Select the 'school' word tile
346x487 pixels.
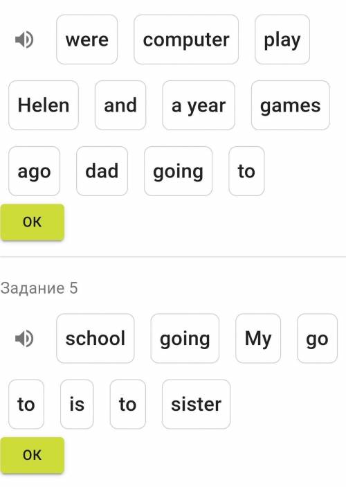pos(95,338)
